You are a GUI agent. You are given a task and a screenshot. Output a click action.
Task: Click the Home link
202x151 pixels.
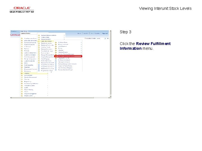coord(79,33)
